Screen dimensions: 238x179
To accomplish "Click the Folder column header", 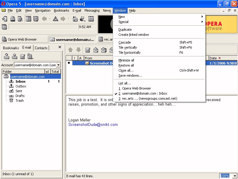I will [x=24, y=72].
